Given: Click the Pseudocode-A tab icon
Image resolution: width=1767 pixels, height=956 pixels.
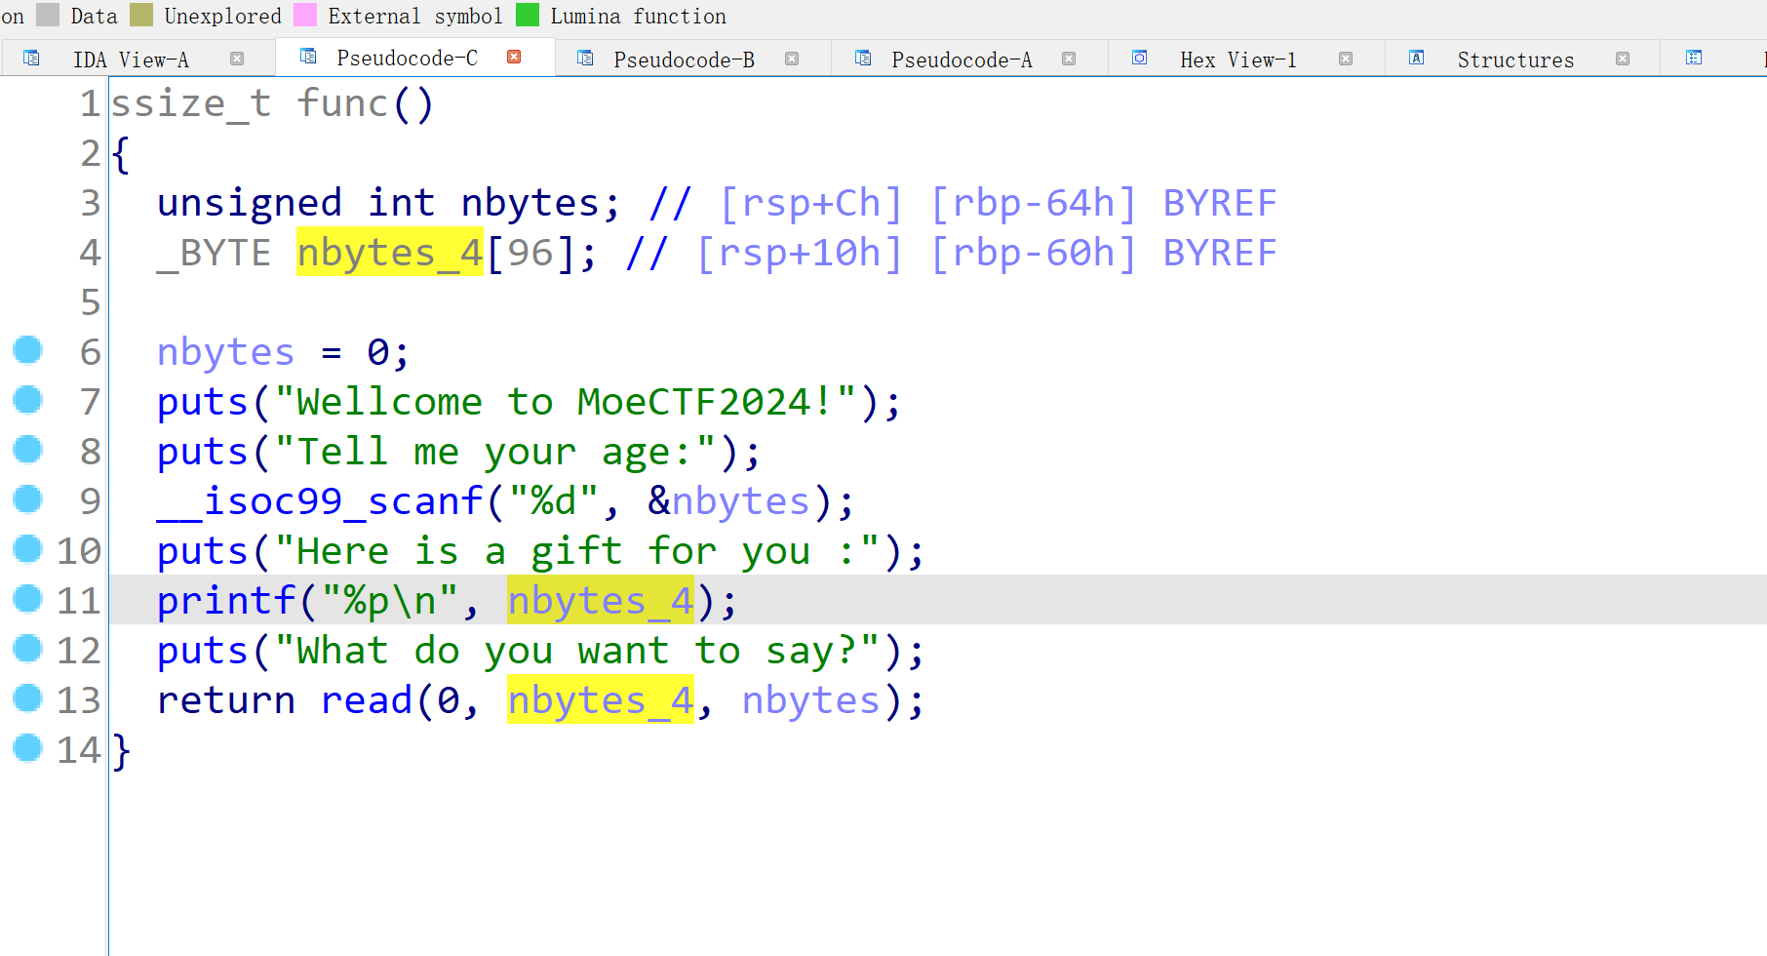Looking at the screenshot, I should click(x=863, y=58).
